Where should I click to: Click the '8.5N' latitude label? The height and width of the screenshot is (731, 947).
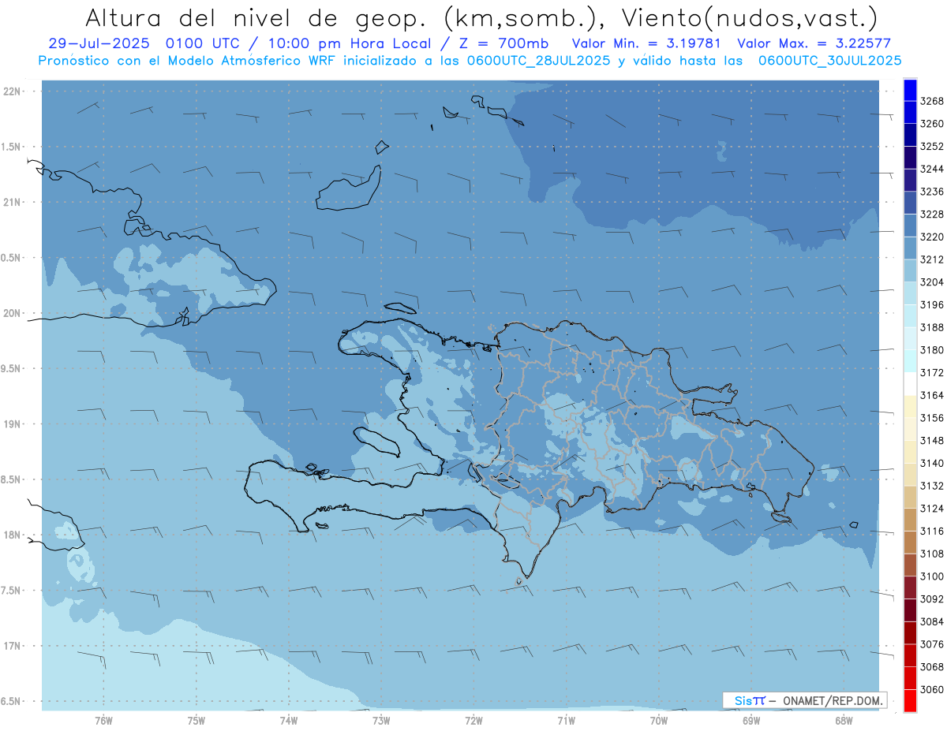(x=12, y=479)
